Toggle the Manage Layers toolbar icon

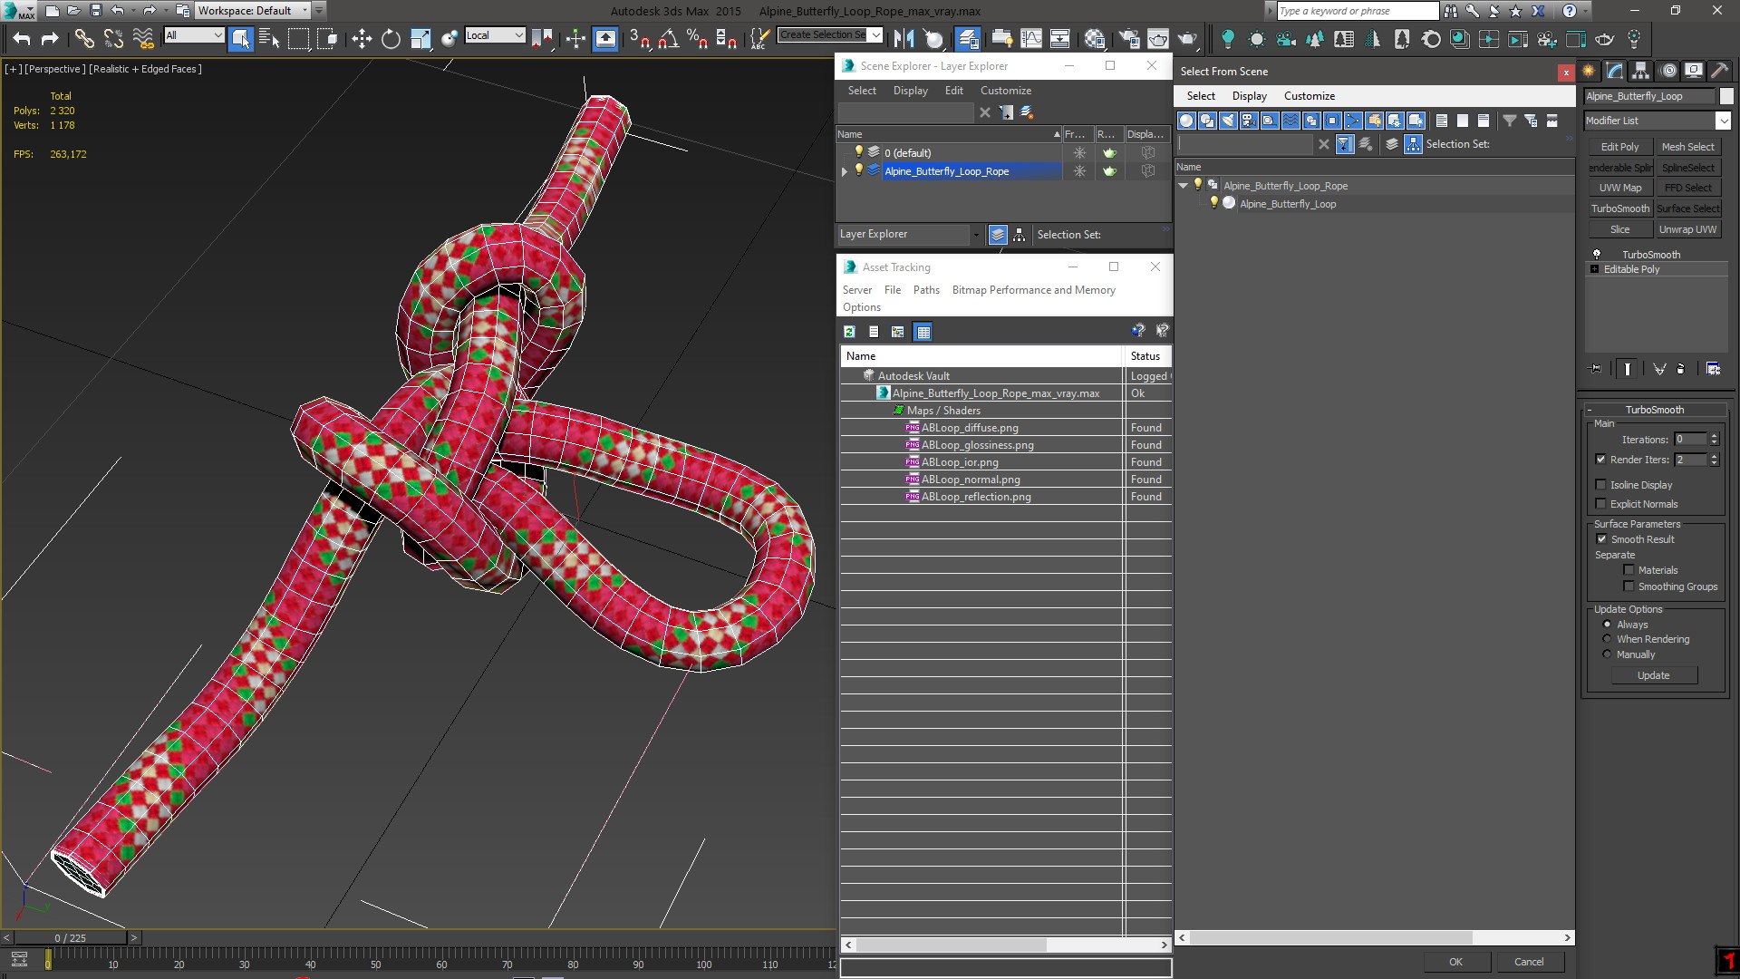point(968,38)
